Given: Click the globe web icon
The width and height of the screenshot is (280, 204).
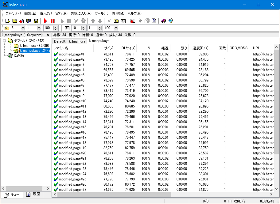Looking at the screenshot, I should 171,21.
